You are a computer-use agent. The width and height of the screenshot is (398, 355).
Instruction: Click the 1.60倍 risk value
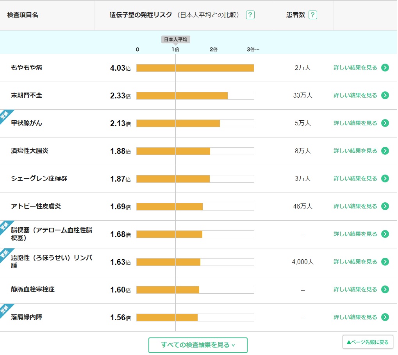tap(121, 290)
